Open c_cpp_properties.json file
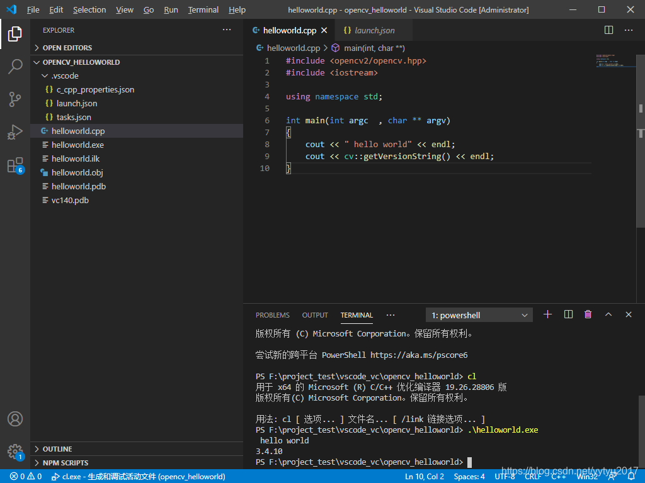The width and height of the screenshot is (645, 483). click(x=137, y=89)
